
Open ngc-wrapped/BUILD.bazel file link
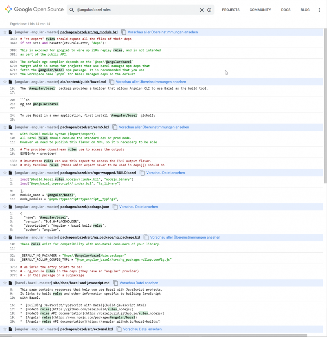(x=98, y=173)
